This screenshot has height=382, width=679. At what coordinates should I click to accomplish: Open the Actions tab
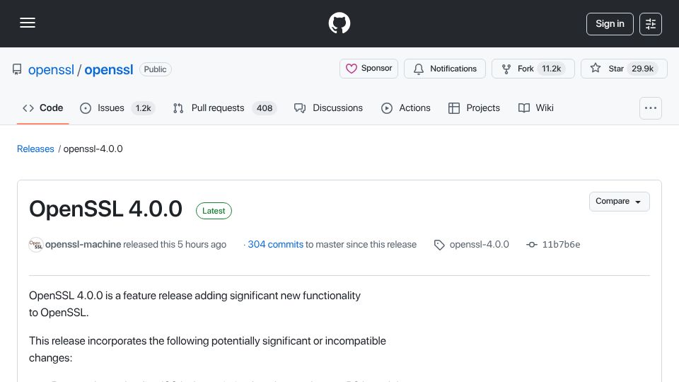click(406, 108)
